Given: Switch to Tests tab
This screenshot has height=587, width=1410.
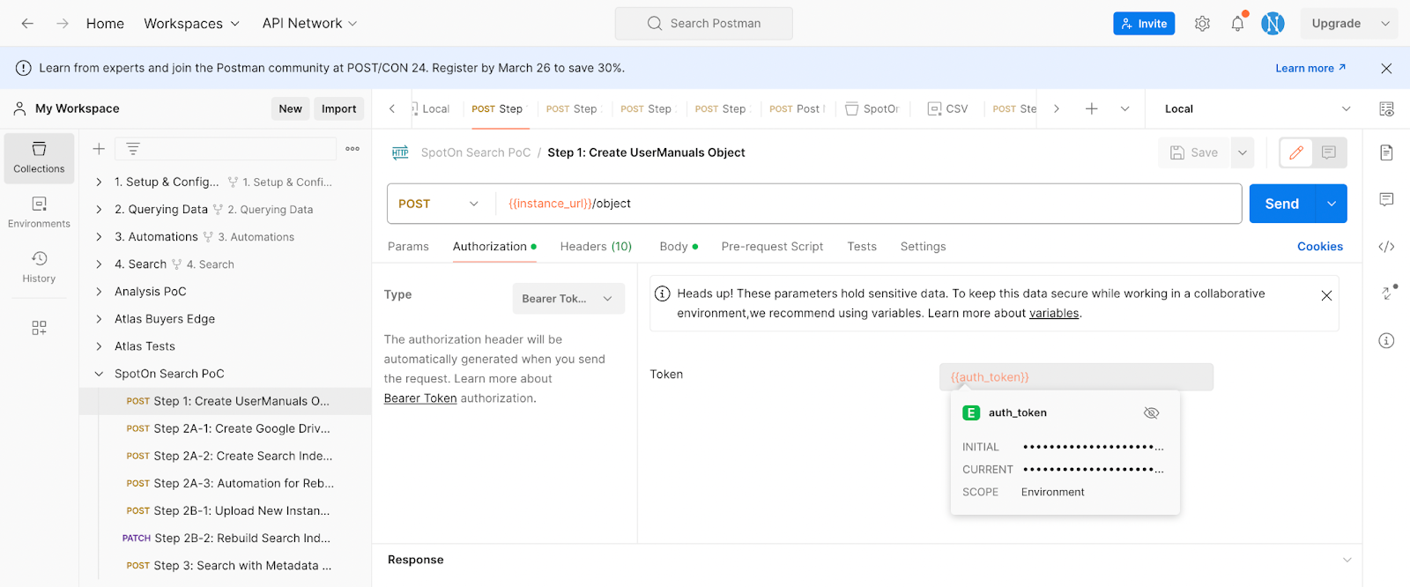Looking at the screenshot, I should click(862, 247).
